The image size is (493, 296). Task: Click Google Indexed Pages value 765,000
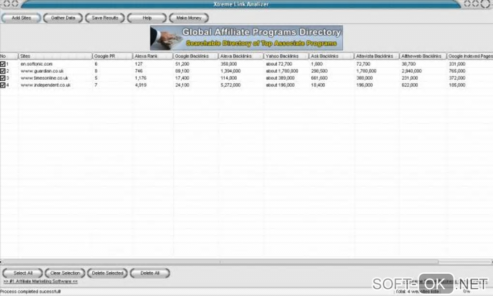(x=457, y=71)
